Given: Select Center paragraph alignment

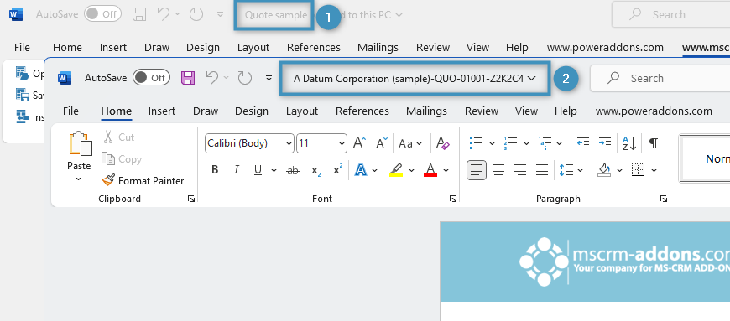Looking at the screenshot, I should [x=498, y=170].
